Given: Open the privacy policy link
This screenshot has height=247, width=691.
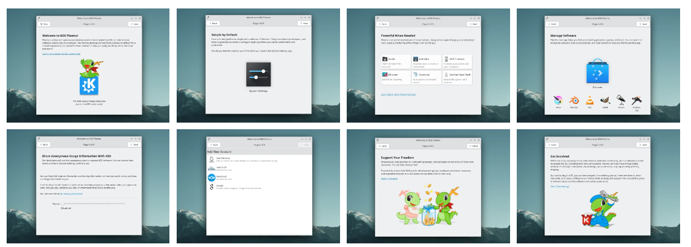Looking at the screenshot, I should (x=71, y=193).
